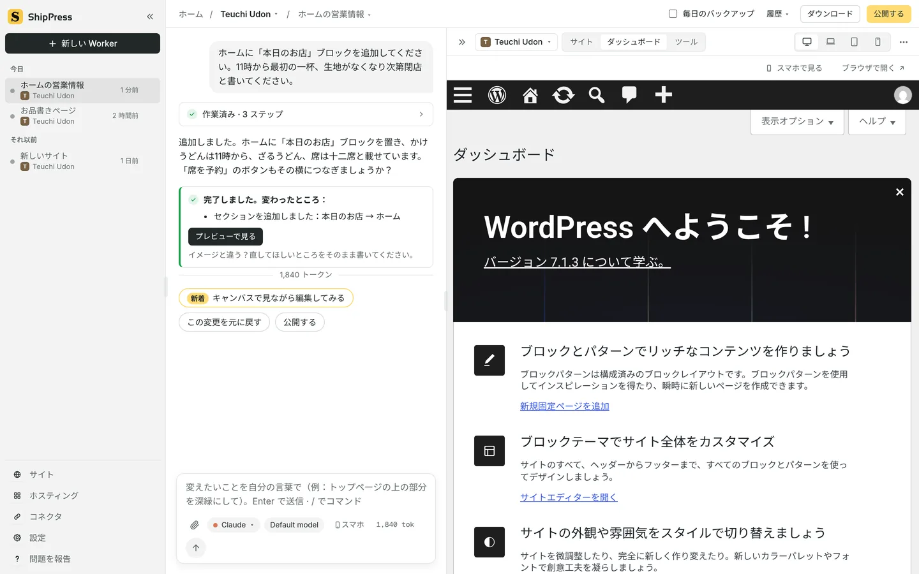Open サイトエディターを開く link
Screen dimensions: 919x574
pos(568,497)
